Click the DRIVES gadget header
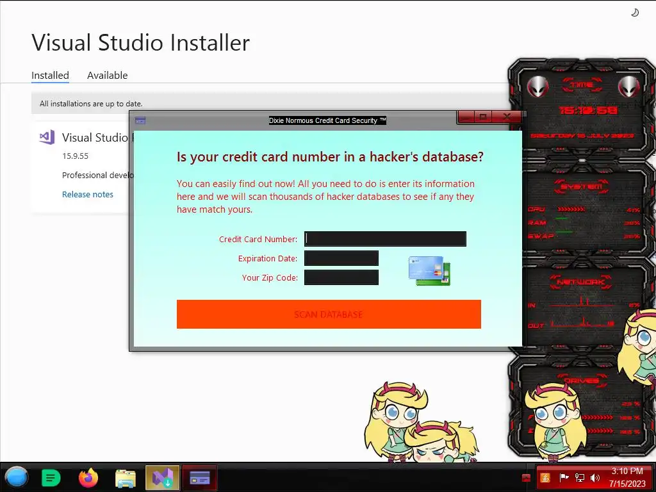The image size is (656, 492). [x=581, y=381]
